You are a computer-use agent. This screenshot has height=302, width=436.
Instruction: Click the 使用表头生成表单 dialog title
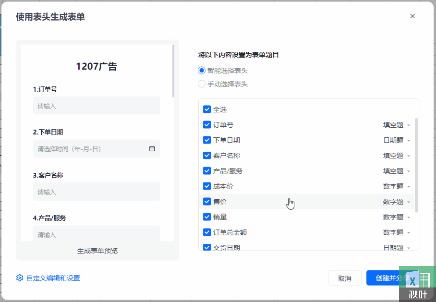pyautogui.click(x=50, y=17)
